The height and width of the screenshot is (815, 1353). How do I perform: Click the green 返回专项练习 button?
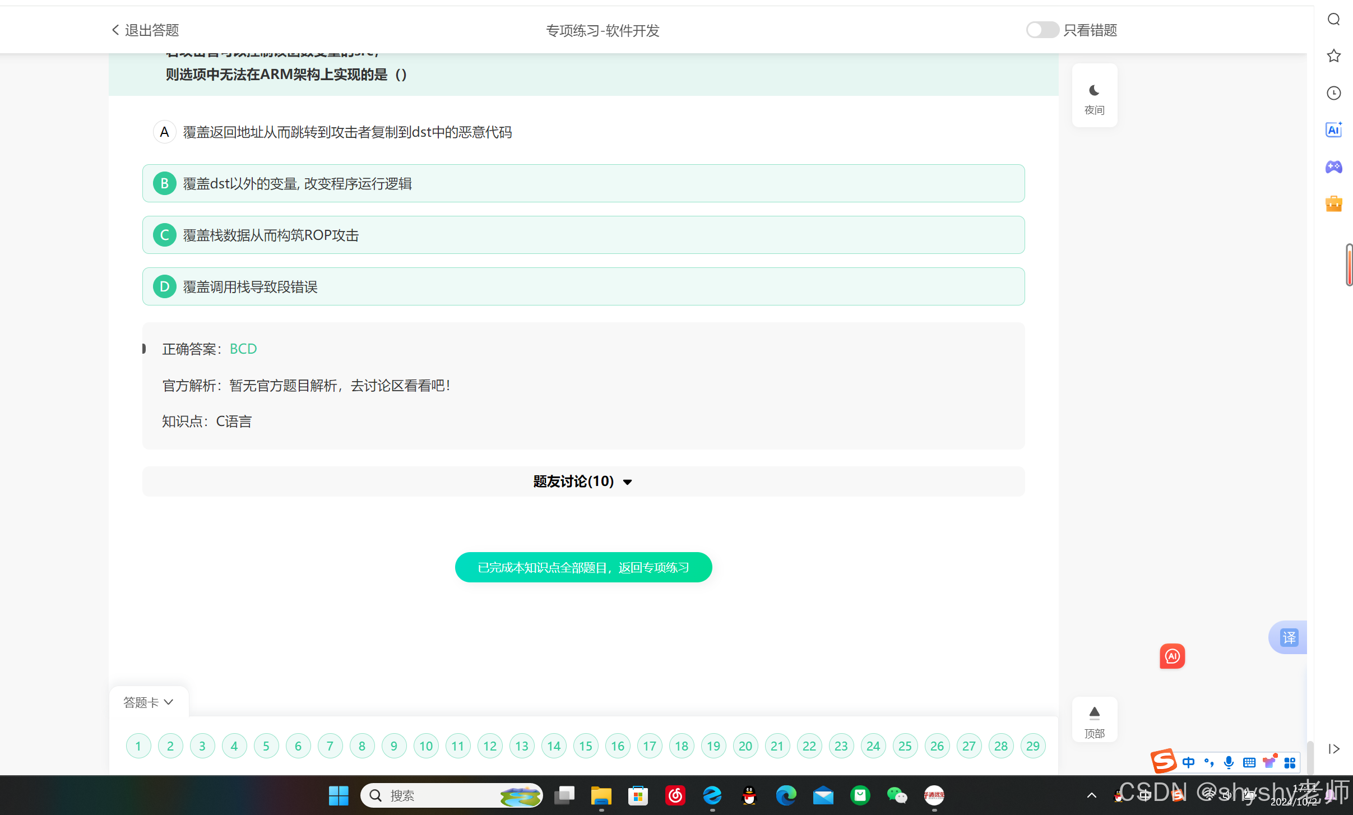click(583, 567)
